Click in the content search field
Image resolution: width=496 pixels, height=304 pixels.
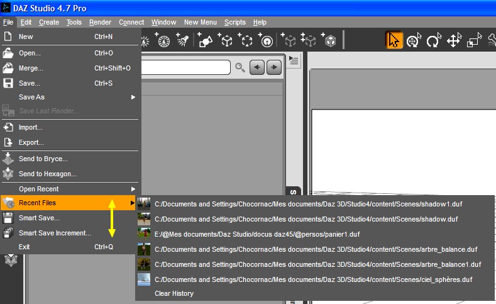[x=185, y=67]
